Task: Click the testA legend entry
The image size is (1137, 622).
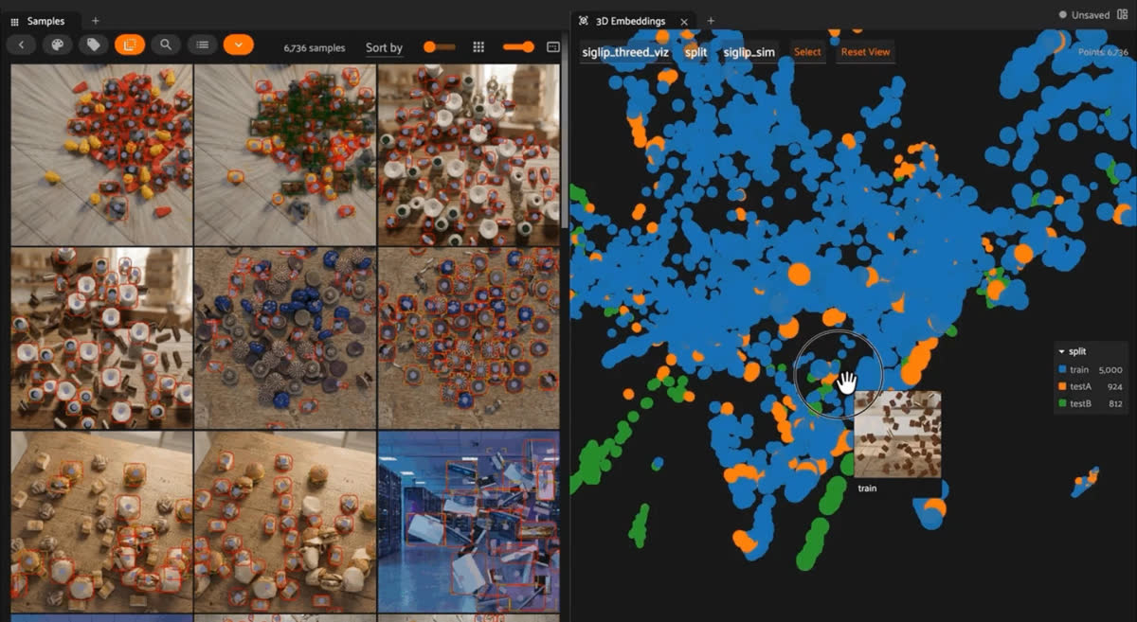Action: (1092, 387)
